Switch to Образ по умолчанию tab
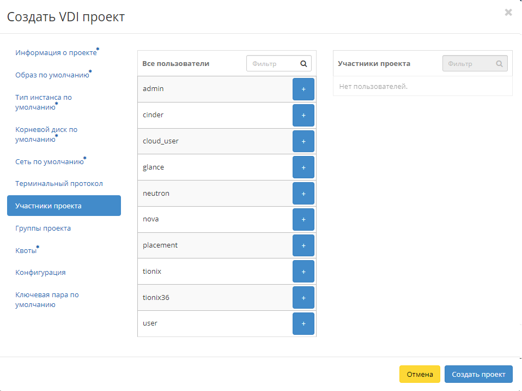This screenshot has height=391, width=522. [x=52, y=75]
